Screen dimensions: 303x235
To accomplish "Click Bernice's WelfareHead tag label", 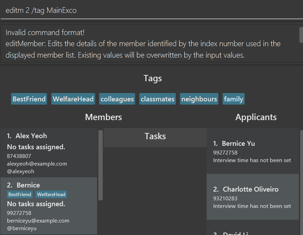I will click(51, 194).
